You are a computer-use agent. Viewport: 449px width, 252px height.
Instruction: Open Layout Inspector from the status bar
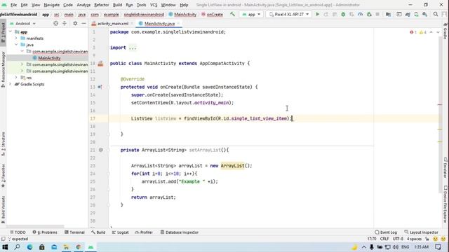[x=421, y=232]
